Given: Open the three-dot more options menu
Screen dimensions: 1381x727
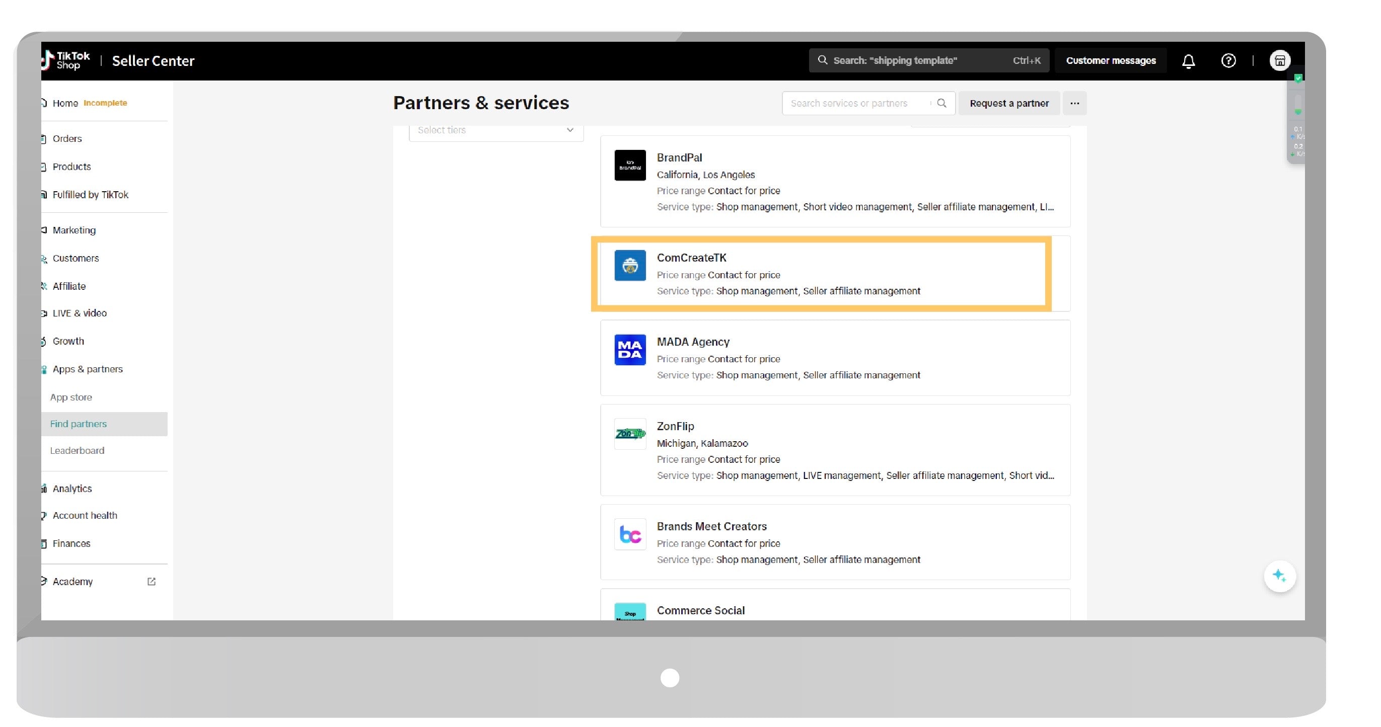Looking at the screenshot, I should pyautogui.click(x=1074, y=103).
